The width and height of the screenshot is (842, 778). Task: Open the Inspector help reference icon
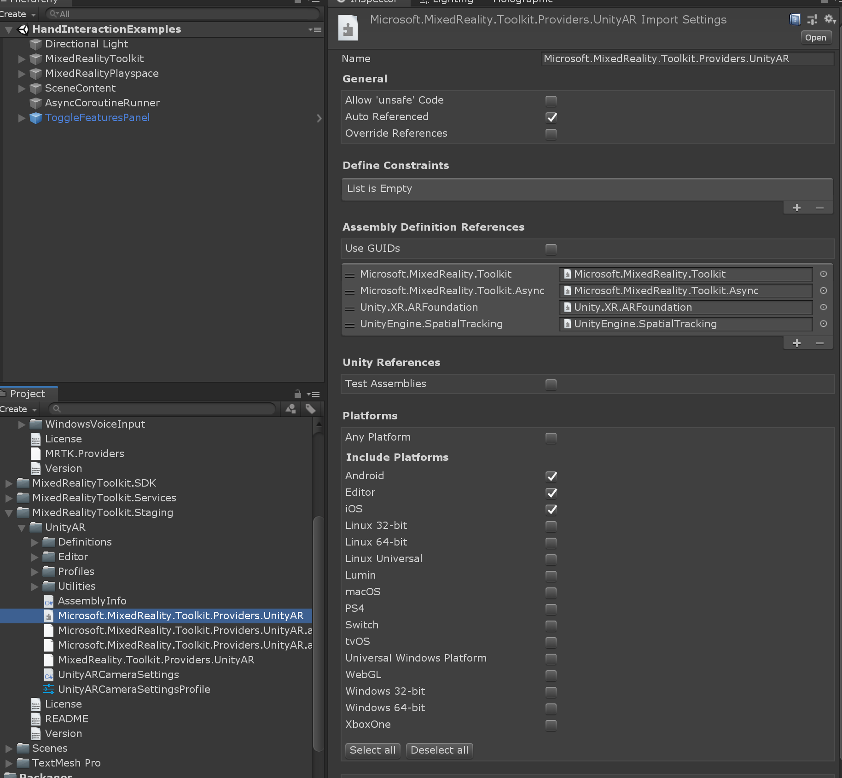click(795, 19)
